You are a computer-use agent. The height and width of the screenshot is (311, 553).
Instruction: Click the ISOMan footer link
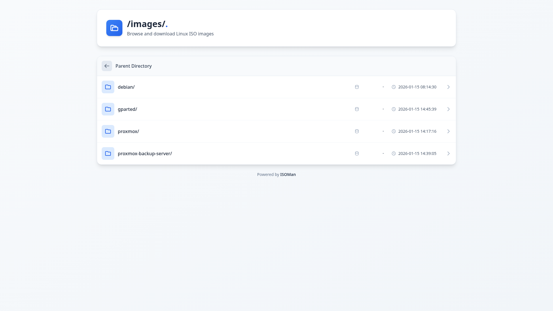point(288,175)
